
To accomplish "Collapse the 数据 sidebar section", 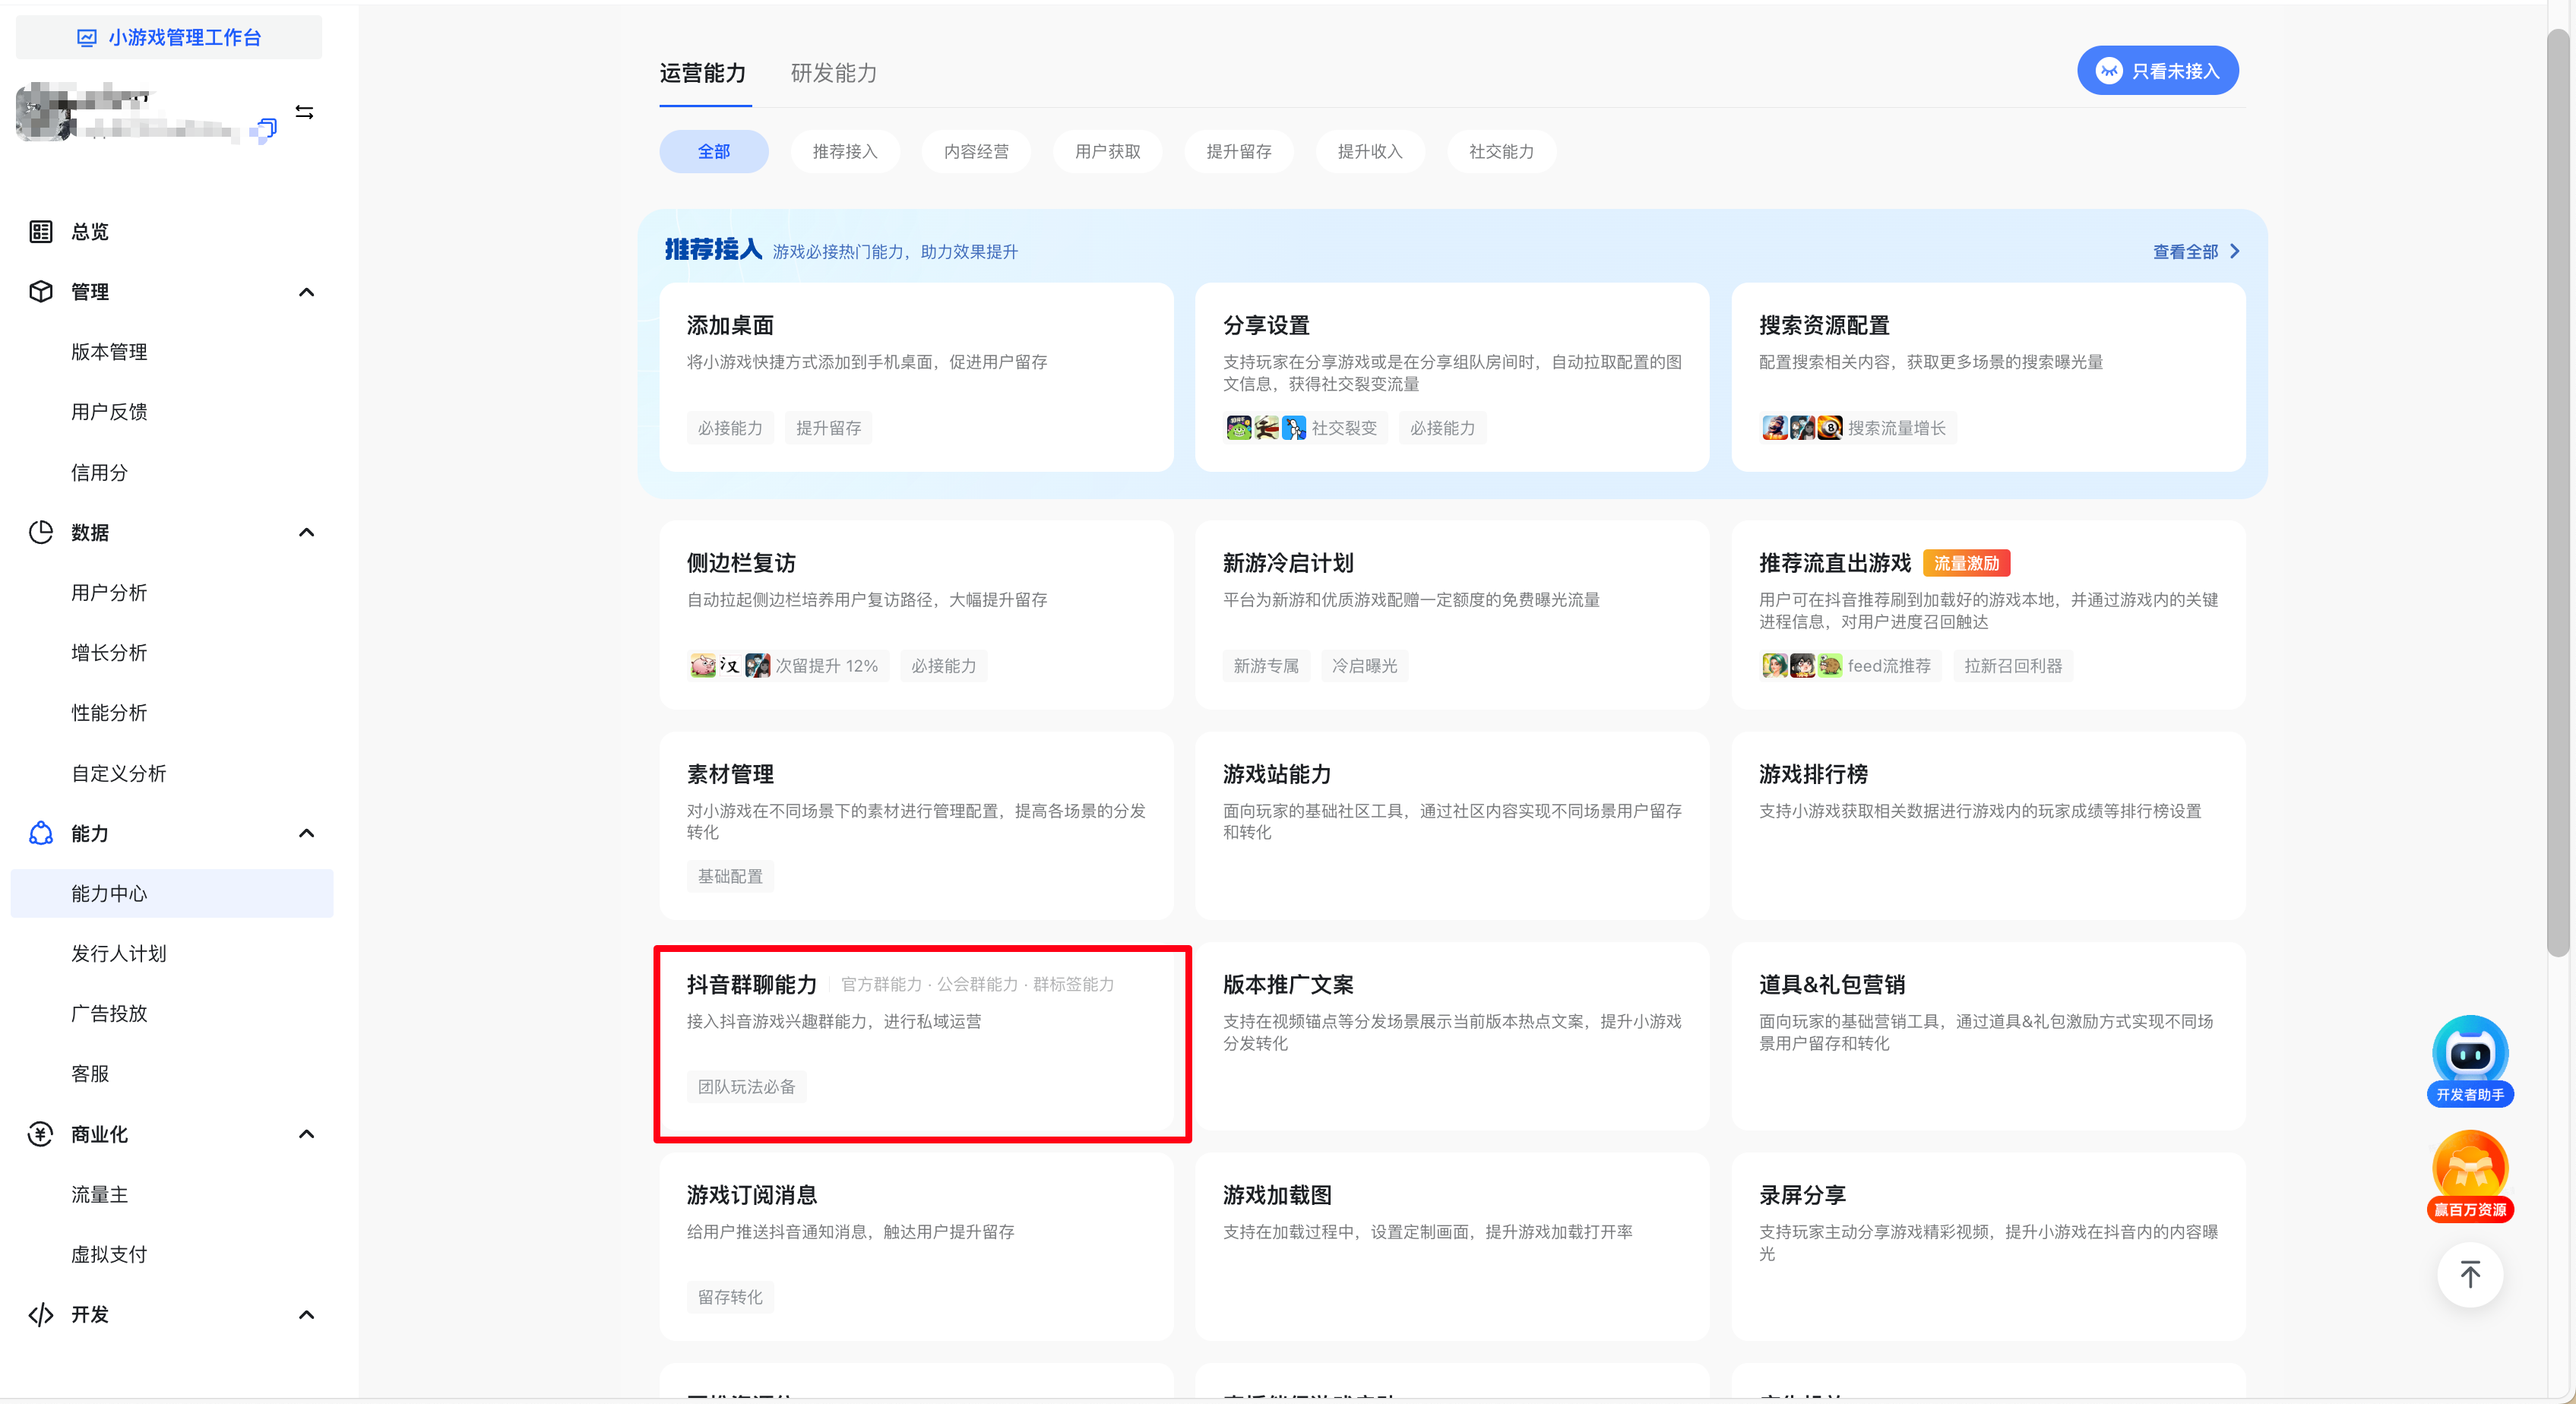I will pyautogui.click(x=306, y=532).
